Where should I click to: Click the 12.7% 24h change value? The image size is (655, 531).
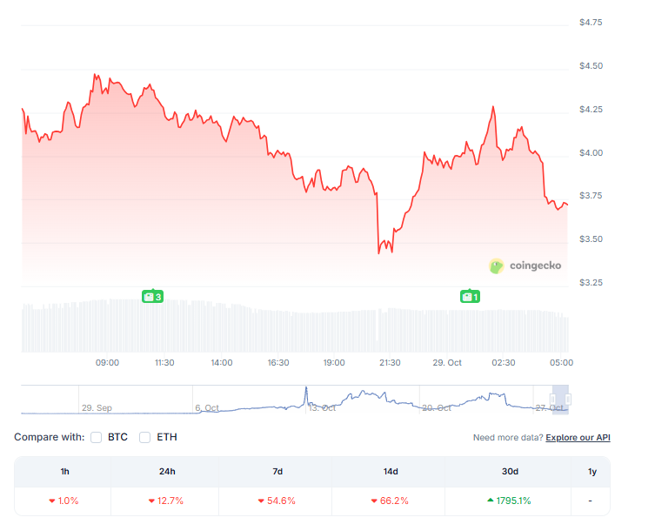click(166, 501)
